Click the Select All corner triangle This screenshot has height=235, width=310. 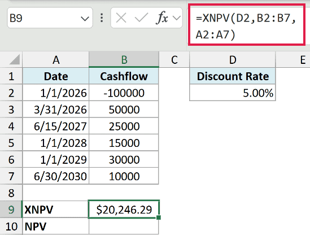15,59
